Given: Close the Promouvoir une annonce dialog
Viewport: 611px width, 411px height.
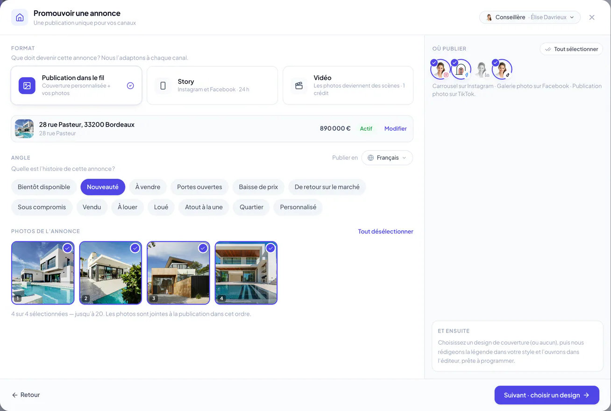Looking at the screenshot, I should [x=592, y=17].
